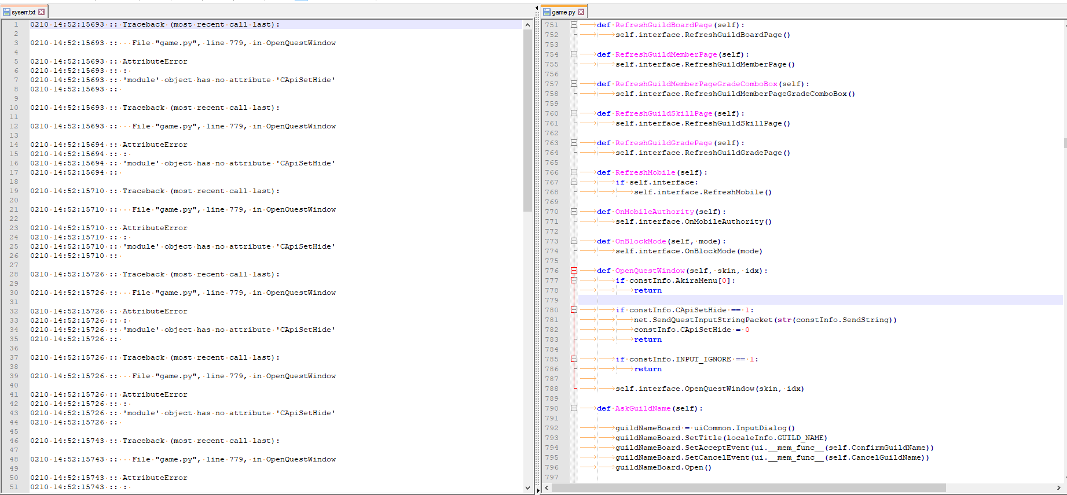1067x495 pixels.
Task: Click 'constInfo.CApiSetHide = 0' line
Action: point(692,330)
